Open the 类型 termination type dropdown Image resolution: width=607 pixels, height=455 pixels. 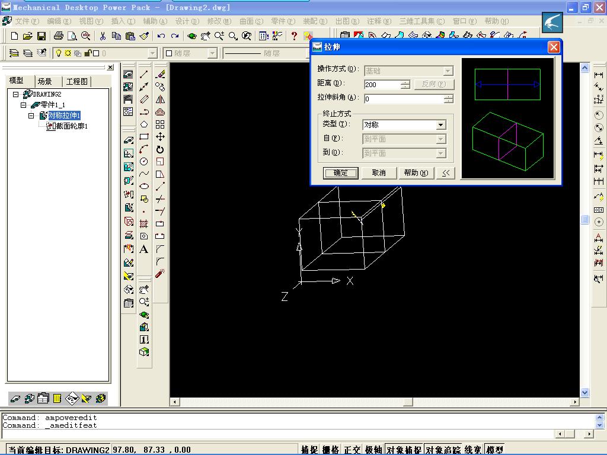click(x=440, y=125)
